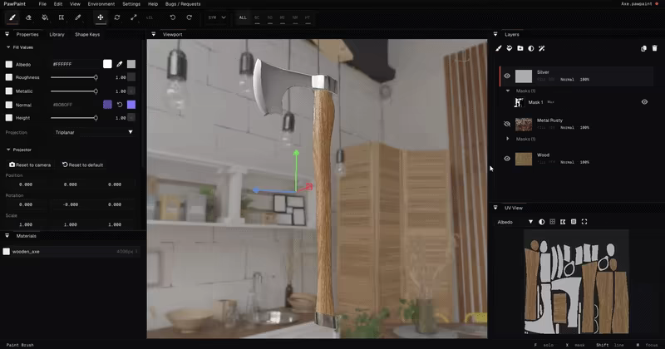Open the Materials panel menu icon
This screenshot has height=349, width=665.
7,236
